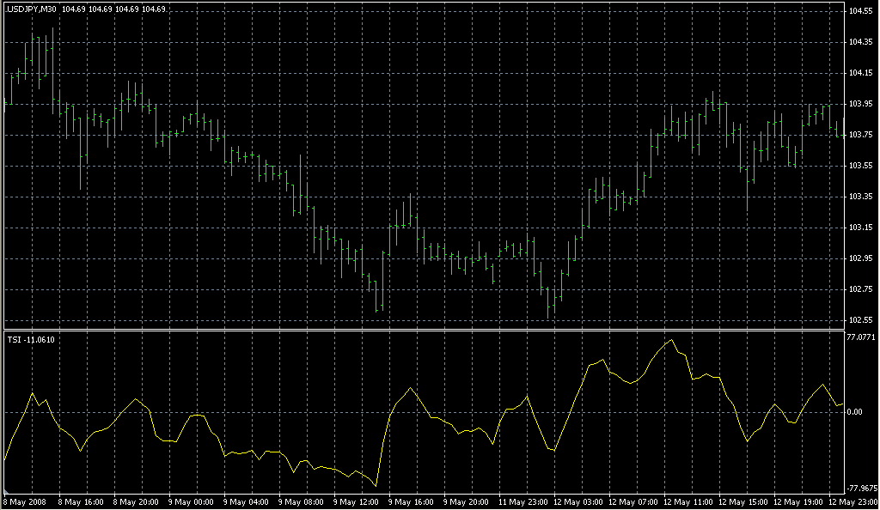This screenshot has height=510, width=880.
Task: Click the 102.55 price scale label
Action: pos(860,320)
